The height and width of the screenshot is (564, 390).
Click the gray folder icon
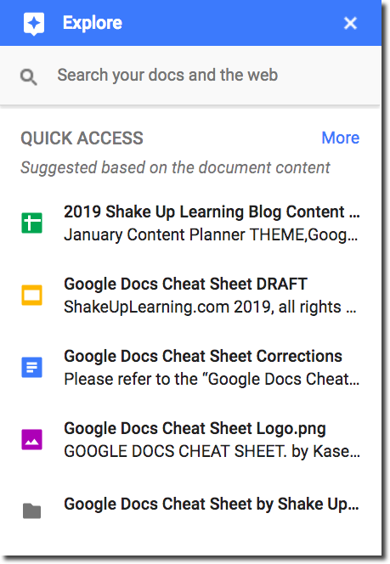(x=32, y=510)
